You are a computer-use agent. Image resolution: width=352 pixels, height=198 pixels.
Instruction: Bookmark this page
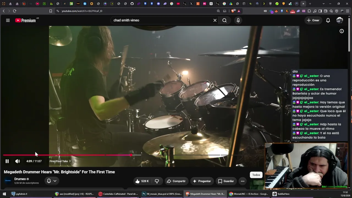point(51,11)
